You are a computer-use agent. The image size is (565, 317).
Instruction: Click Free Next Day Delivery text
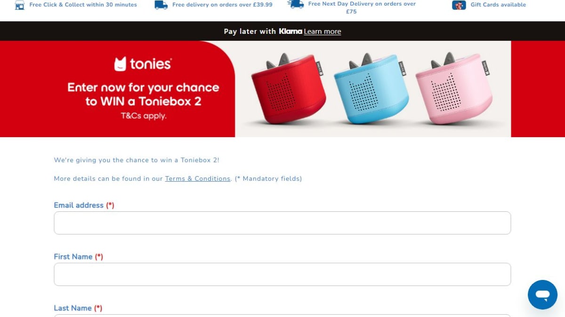[x=362, y=8]
